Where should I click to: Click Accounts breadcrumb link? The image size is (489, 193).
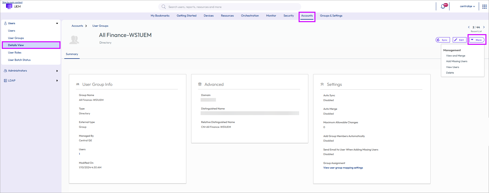[x=77, y=26]
